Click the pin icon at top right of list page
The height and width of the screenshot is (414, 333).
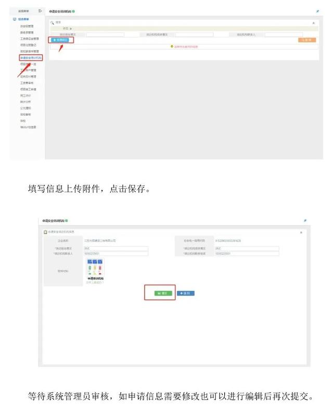[317, 11]
